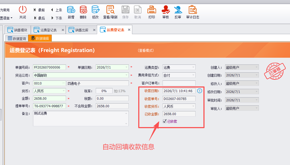The width and height of the screenshot is (290, 165).
Task: Click the empty 客户订单号 field
Action: (x=179, y=83)
